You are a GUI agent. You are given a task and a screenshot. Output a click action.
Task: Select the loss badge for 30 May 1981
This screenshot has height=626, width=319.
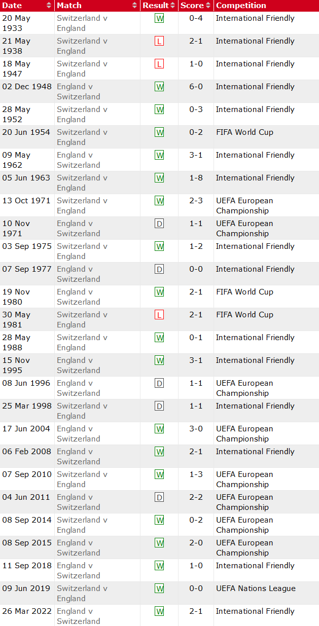[159, 315]
